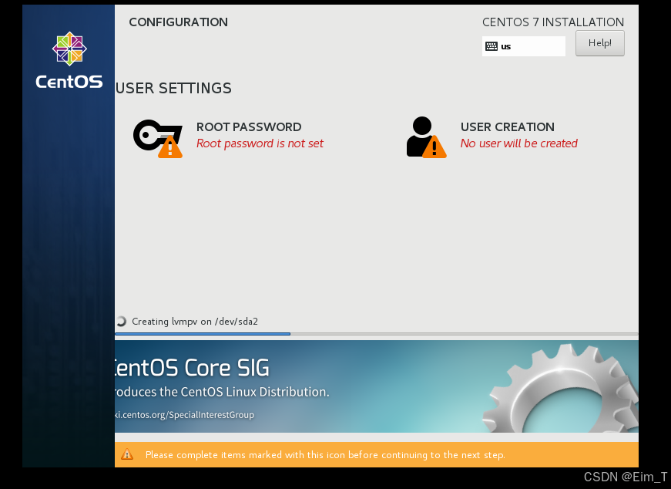
Task: Click the spinner next to Creating lvmpv
Action: pyautogui.click(x=121, y=322)
